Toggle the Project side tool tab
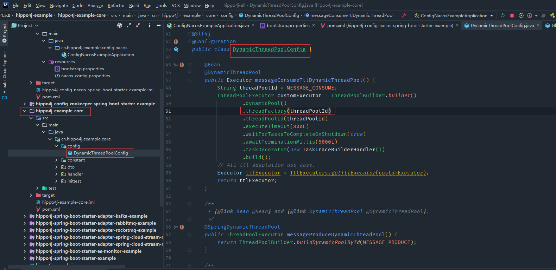This screenshot has height=270, width=556. click(x=4, y=33)
